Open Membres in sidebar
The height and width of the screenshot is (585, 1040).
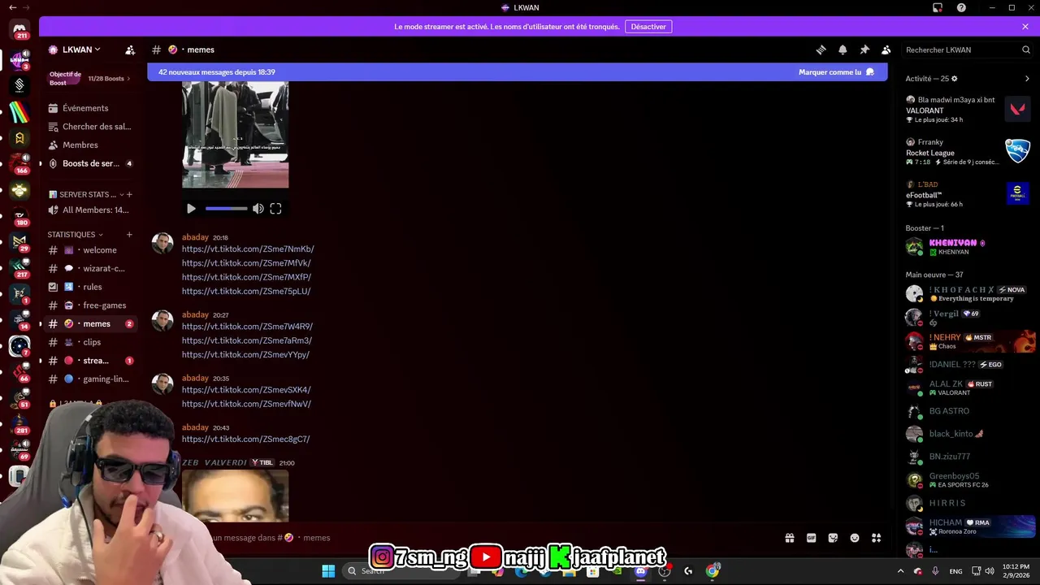click(x=89, y=145)
